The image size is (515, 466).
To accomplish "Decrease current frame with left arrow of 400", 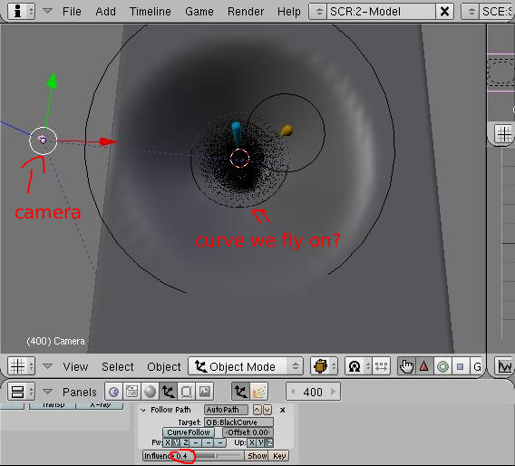I will tap(293, 392).
